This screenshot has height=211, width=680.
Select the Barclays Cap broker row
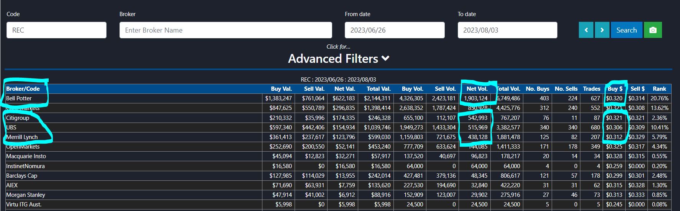click(x=338, y=176)
